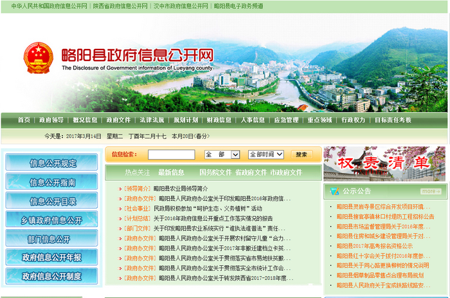Click the 'more' button in 公示公告
Screen dimensions: 450x298
pos(430,191)
